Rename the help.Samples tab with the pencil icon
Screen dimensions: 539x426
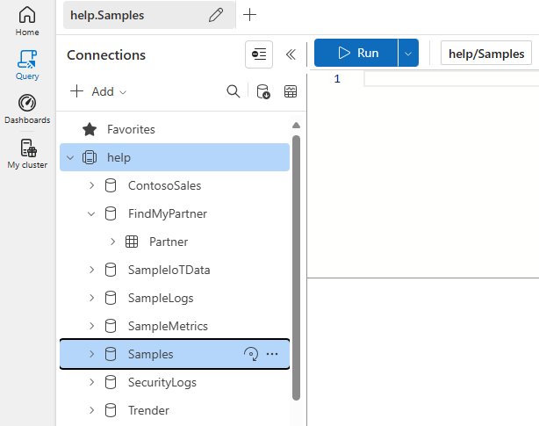215,15
